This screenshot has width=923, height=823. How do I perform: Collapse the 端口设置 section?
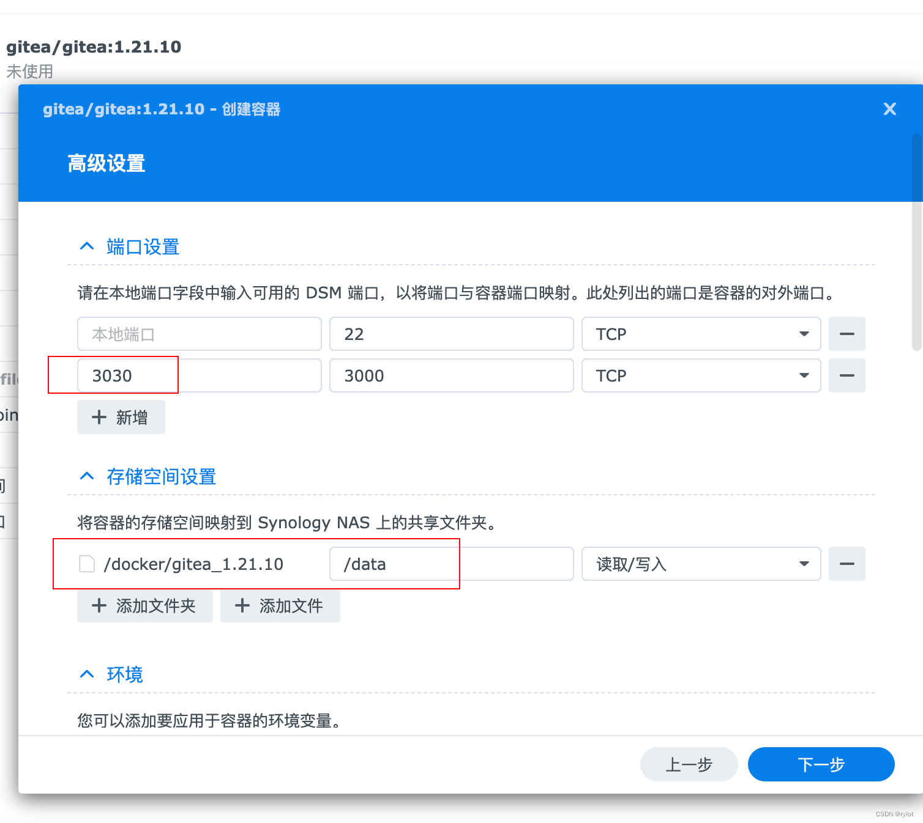(87, 246)
